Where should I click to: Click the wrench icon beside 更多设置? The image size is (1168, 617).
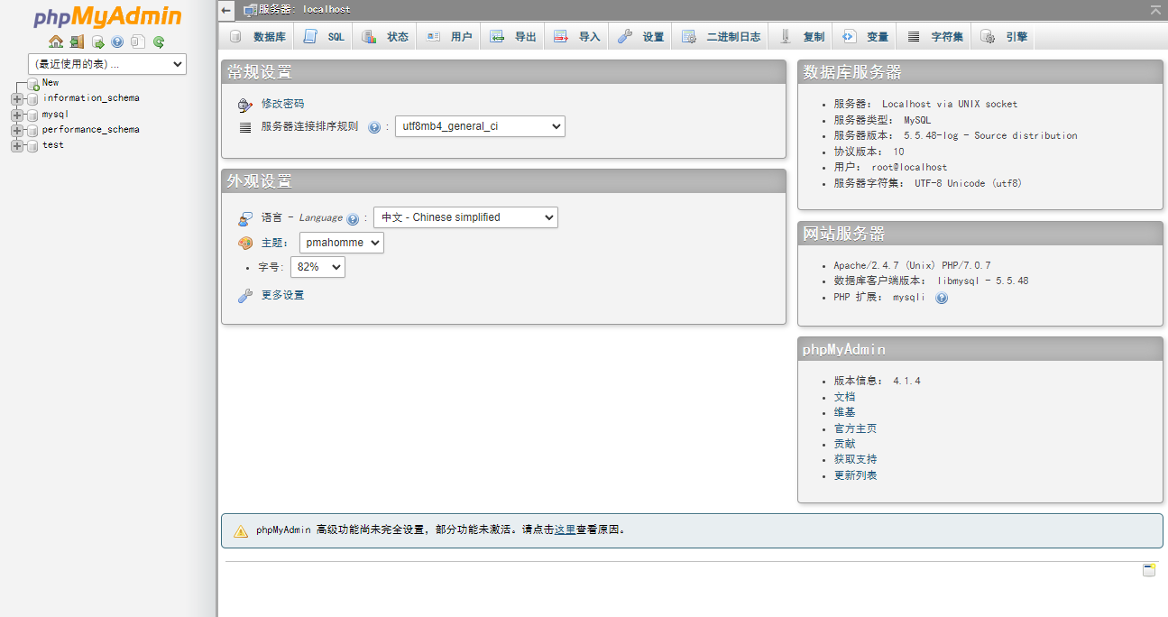coord(245,296)
